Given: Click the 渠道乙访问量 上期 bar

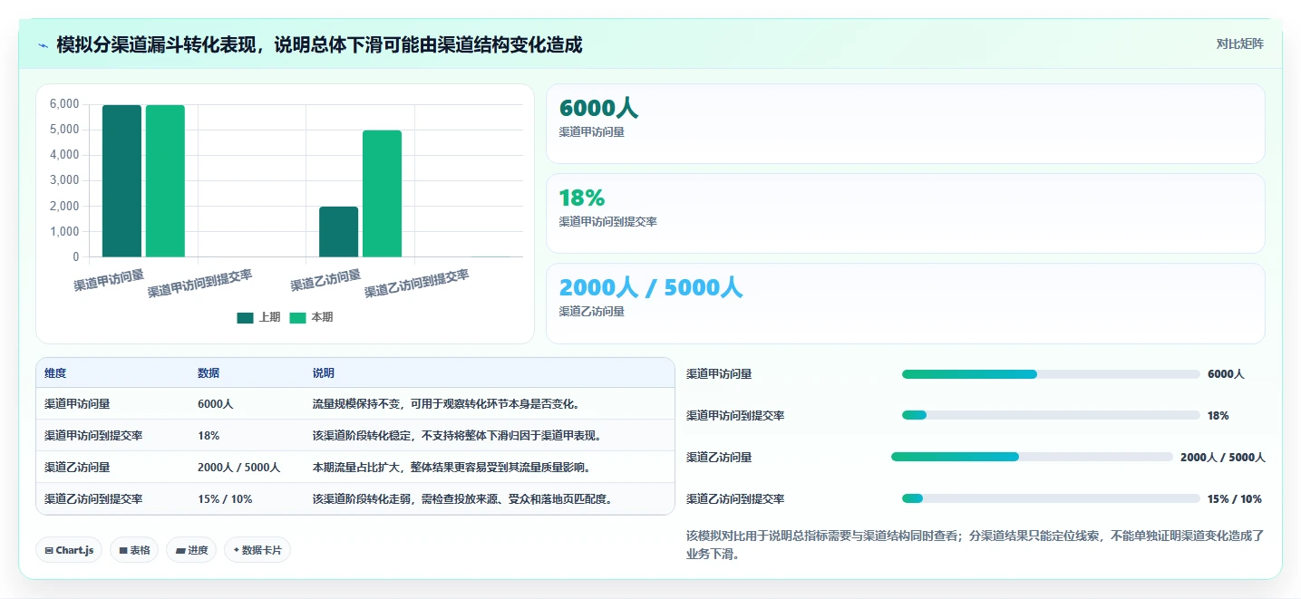Looking at the screenshot, I should pyautogui.click(x=338, y=232).
